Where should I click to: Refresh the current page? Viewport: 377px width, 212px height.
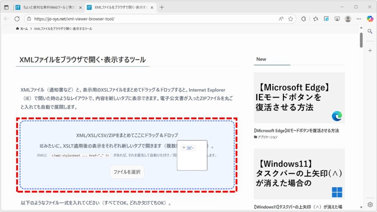pyautogui.click(x=17, y=19)
